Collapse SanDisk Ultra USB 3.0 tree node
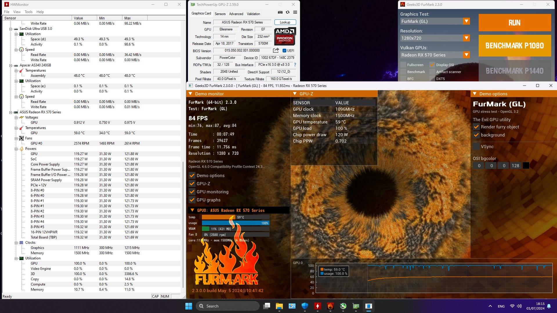557x313 pixels. point(10,29)
